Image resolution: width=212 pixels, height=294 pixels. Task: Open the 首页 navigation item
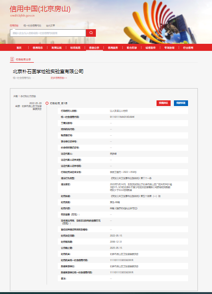click(x=19, y=48)
